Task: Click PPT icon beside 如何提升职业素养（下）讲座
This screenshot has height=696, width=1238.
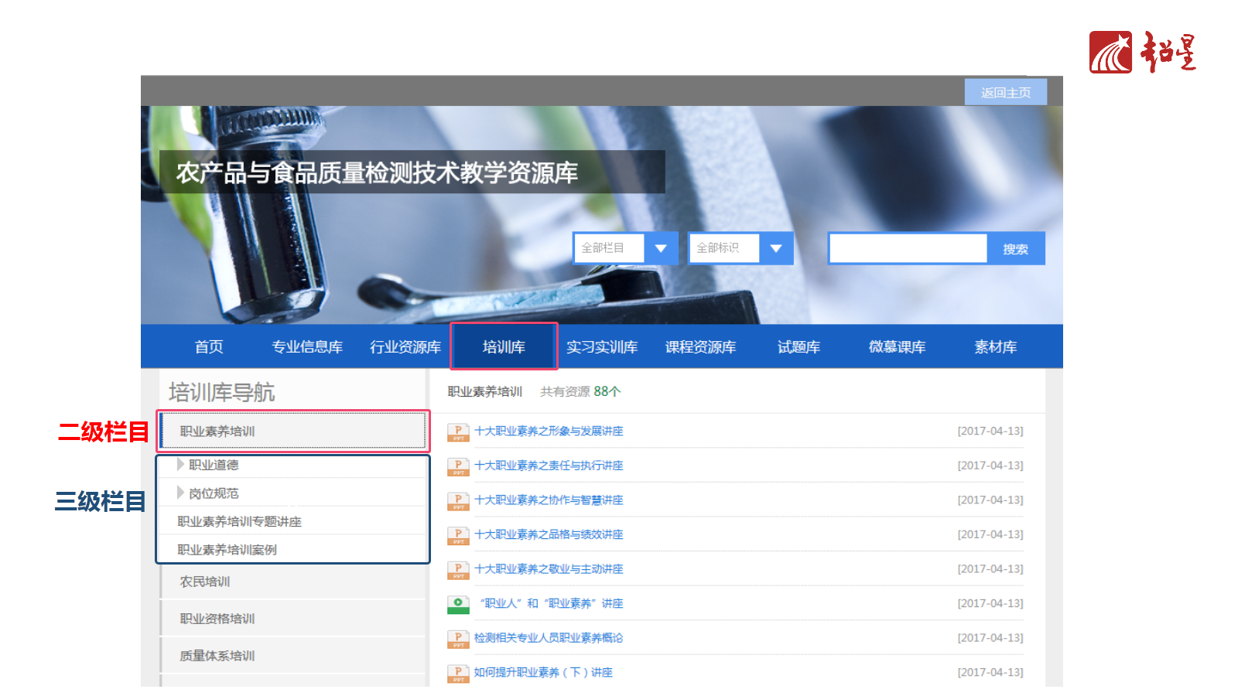Action: click(x=458, y=673)
